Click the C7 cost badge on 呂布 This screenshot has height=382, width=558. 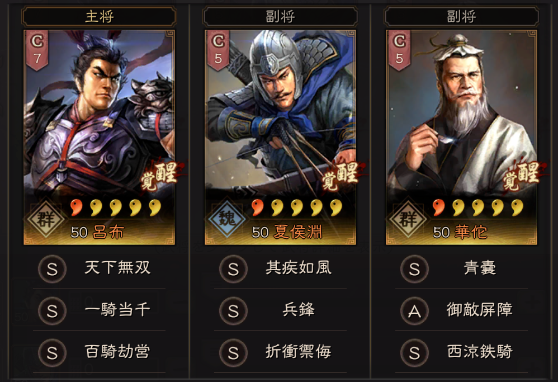coord(37,50)
